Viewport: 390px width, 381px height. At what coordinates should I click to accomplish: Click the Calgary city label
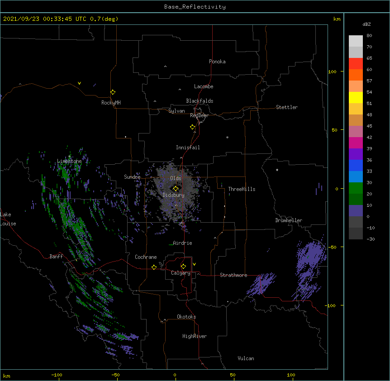[181, 273]
